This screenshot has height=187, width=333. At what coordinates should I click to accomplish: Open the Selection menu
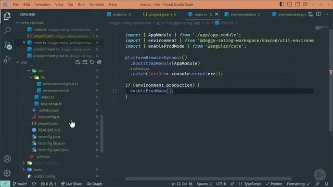[43, 5]
